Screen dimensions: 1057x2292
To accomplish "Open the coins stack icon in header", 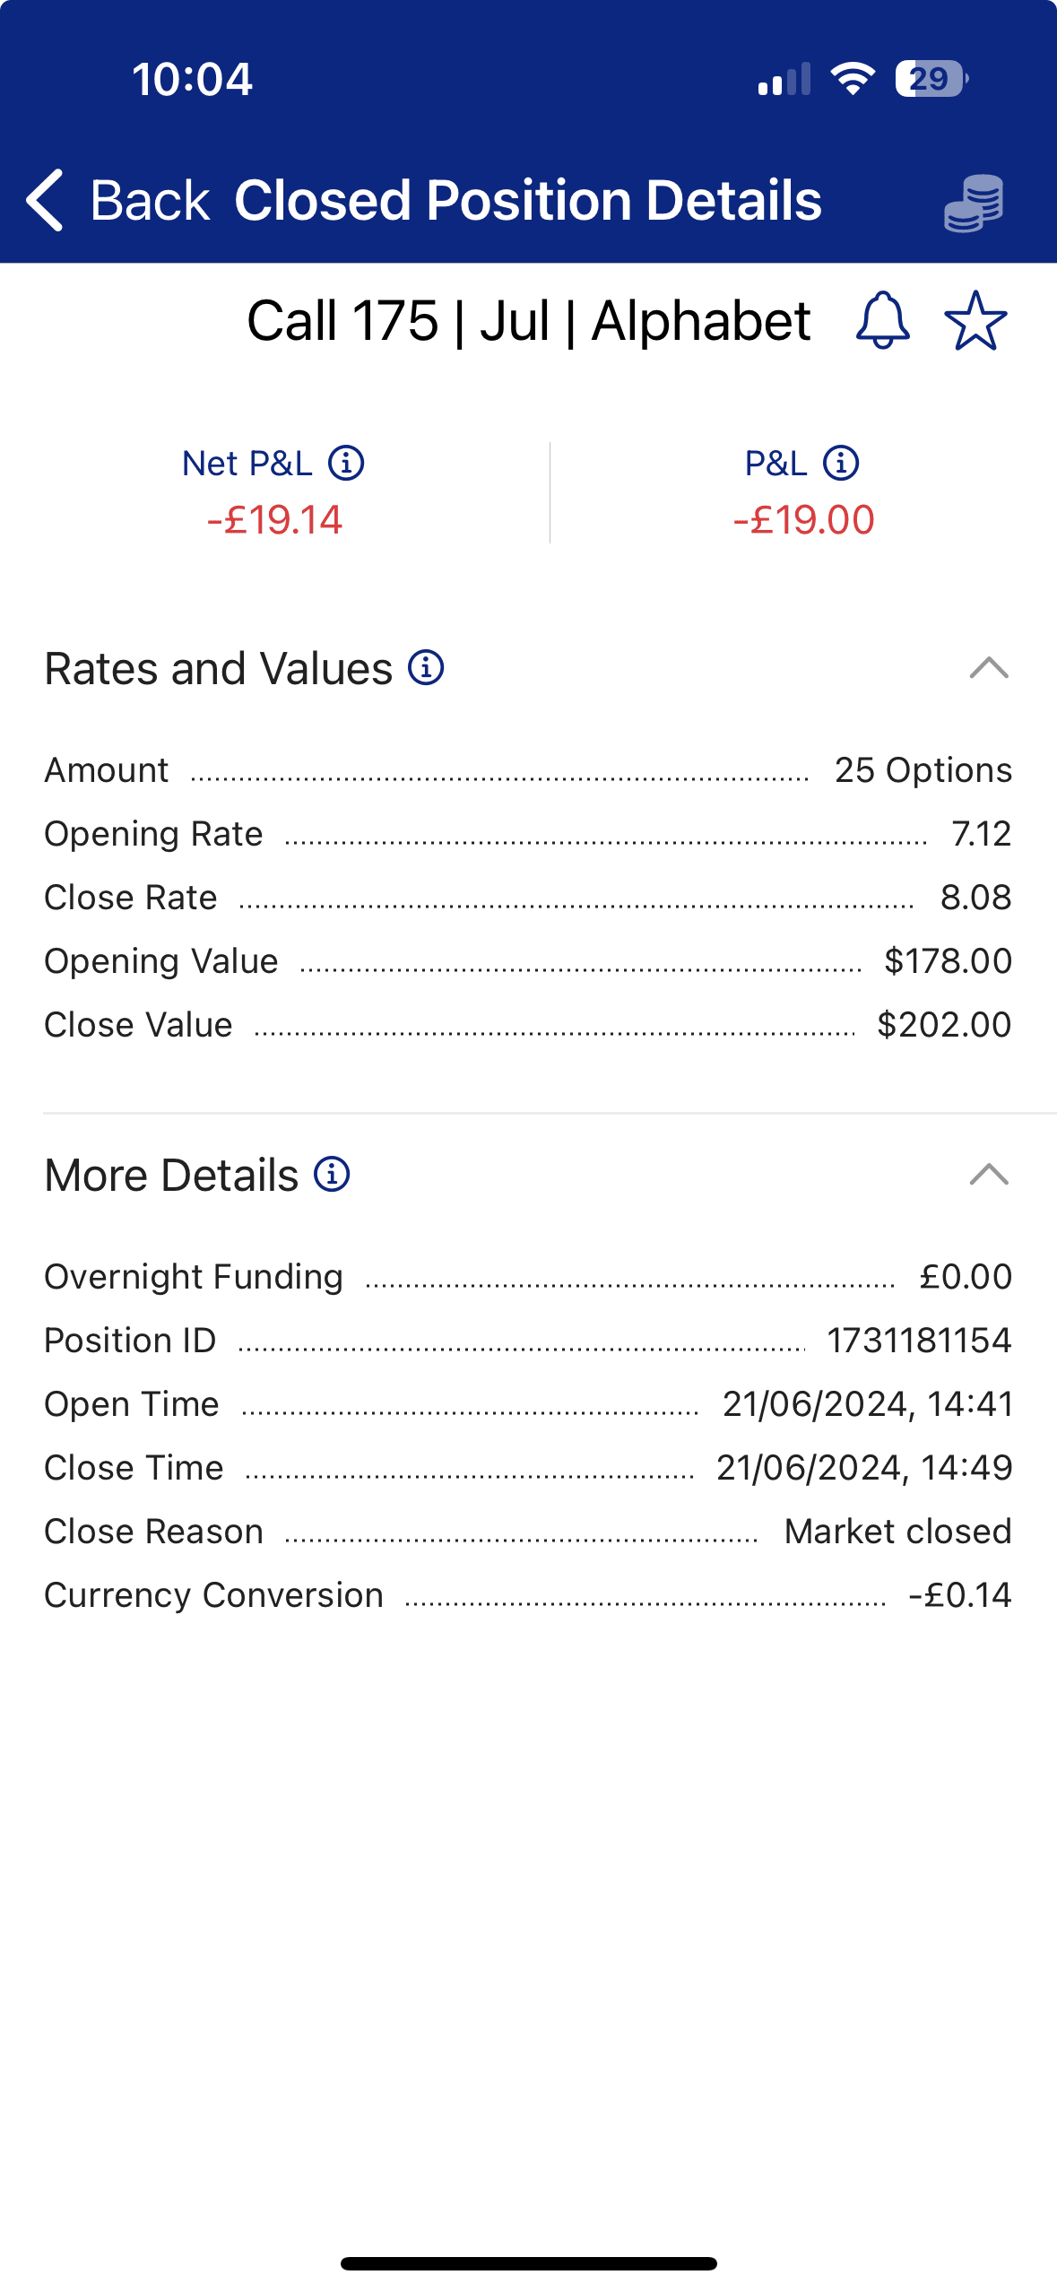I will (974, 203).
